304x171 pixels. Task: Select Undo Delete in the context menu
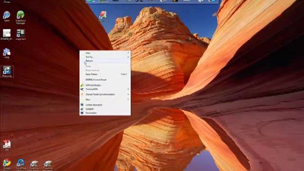(105, 74)
